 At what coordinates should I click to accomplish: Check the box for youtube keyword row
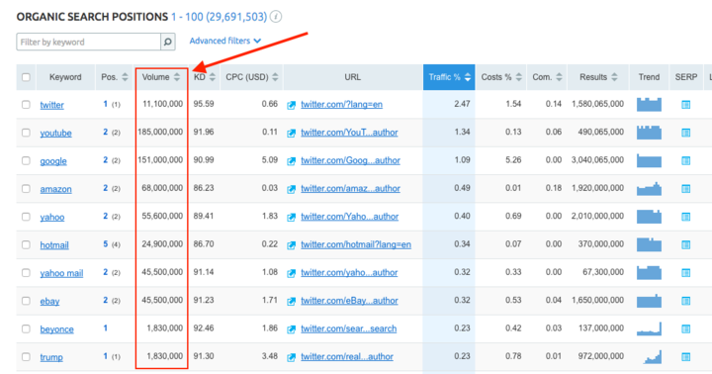pos(26,133)
